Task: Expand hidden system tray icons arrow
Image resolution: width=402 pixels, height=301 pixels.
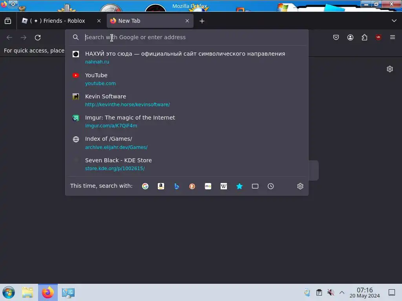Action: click(342, 292)
